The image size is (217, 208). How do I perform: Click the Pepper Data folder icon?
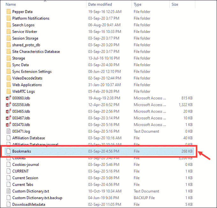[9, 12]
